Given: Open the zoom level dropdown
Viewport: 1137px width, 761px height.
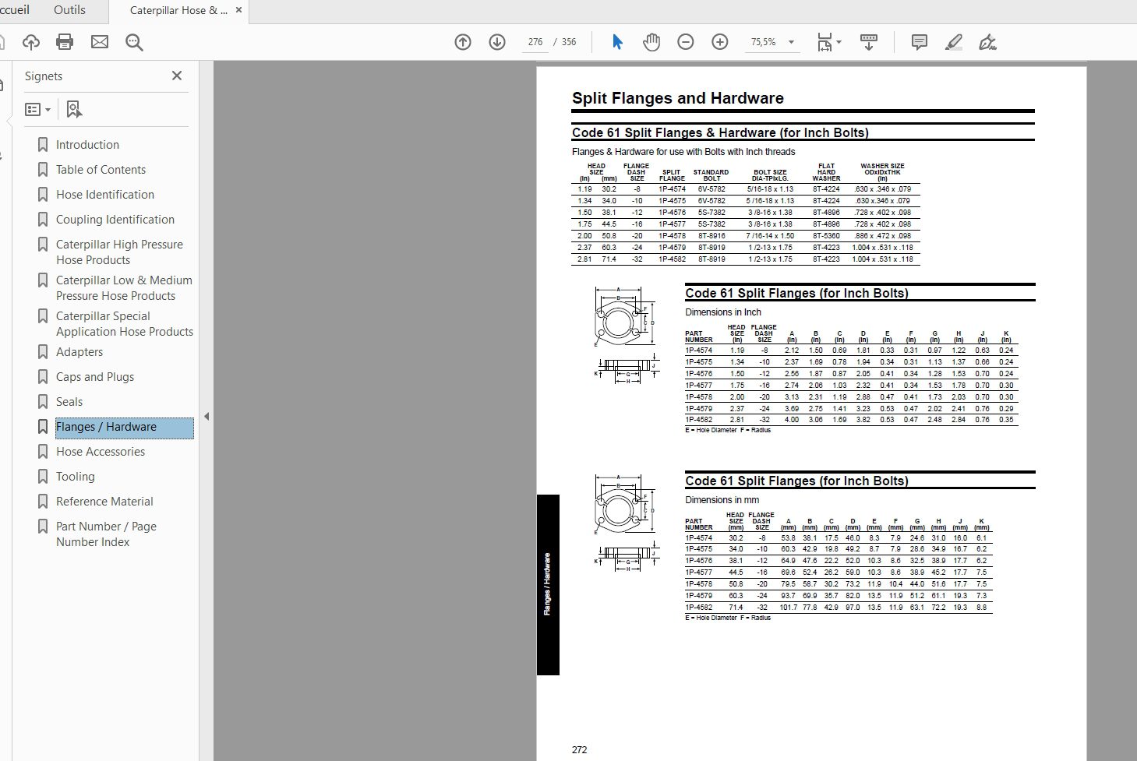Looking at the screenshot, I should [x=792, y=42].
